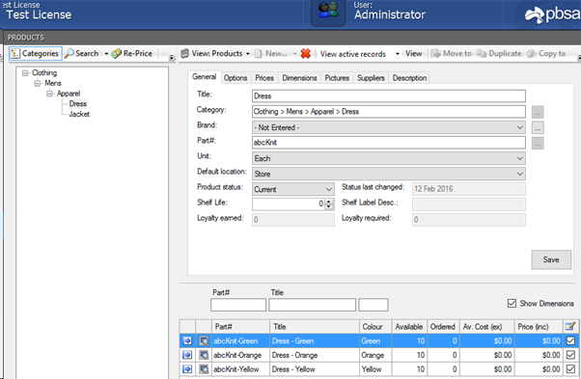The width and height of the screenshot is (581, 379).
Task: Switch to the Suppliers tab
Action: (x=371, y=78)
